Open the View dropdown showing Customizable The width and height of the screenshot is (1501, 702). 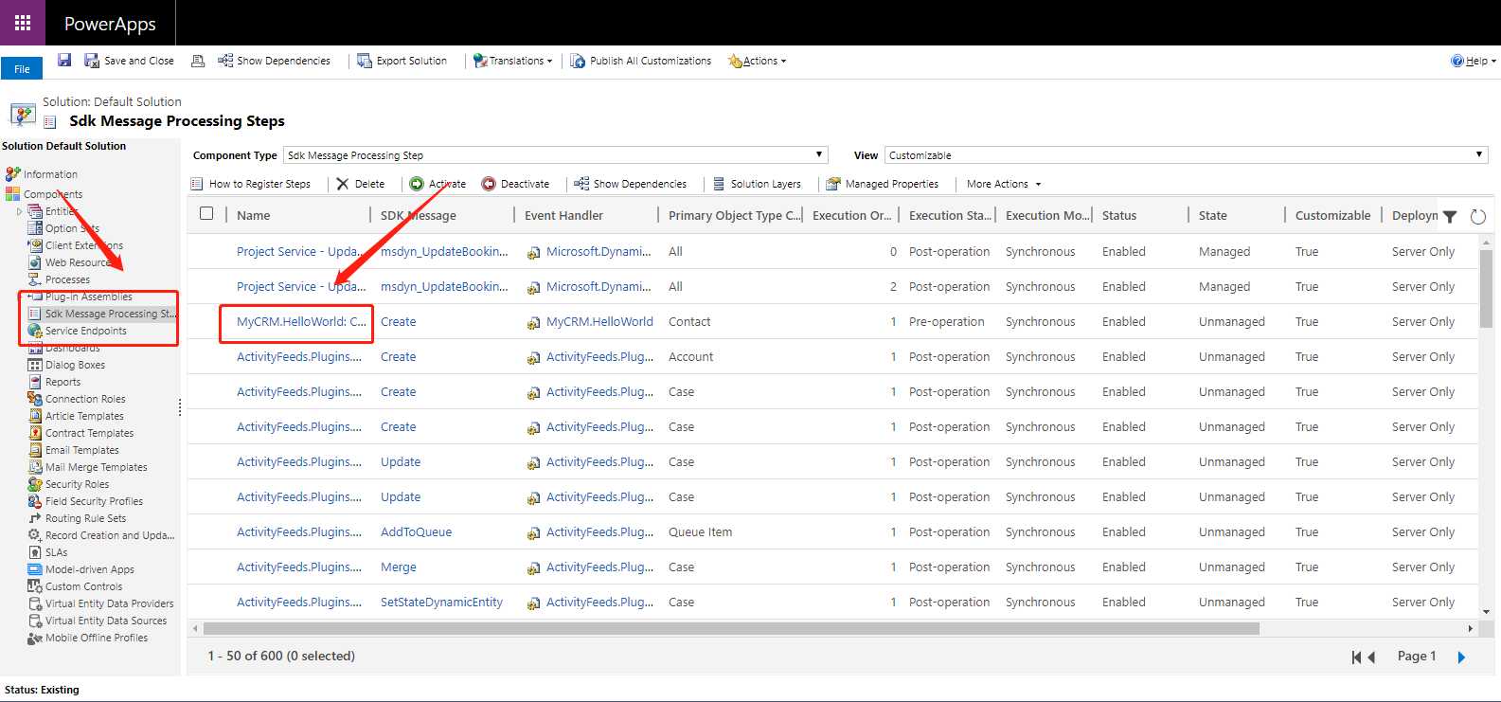(1187, 155)
